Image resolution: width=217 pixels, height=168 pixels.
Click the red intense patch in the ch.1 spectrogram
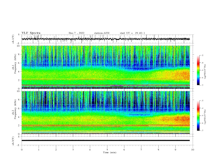click(183, 75)
